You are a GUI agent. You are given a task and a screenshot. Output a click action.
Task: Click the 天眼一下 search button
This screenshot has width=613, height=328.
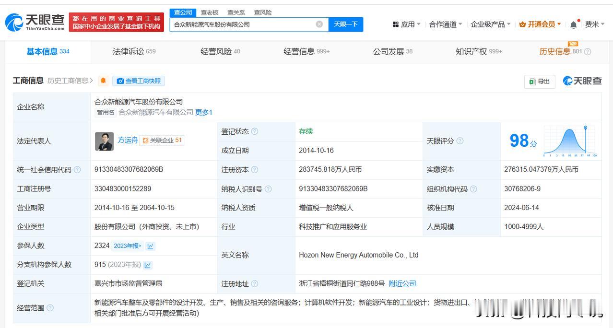tap(346, 24)
